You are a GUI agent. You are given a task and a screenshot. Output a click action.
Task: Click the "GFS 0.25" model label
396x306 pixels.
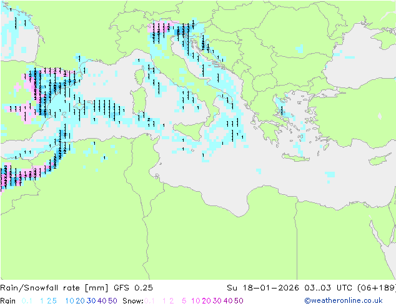[133, 288]
